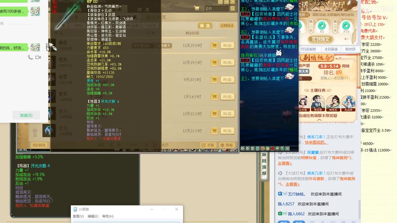This screenshot has width=397, height=223.
Task: Click the first chat toolbar icon under the blue chat panel
Action: pyautogui.click(x=243, y=149)
